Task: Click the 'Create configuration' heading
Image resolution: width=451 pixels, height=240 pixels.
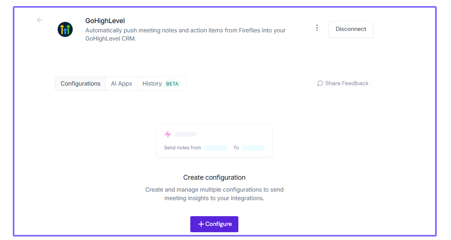Action: click(214, 177)
